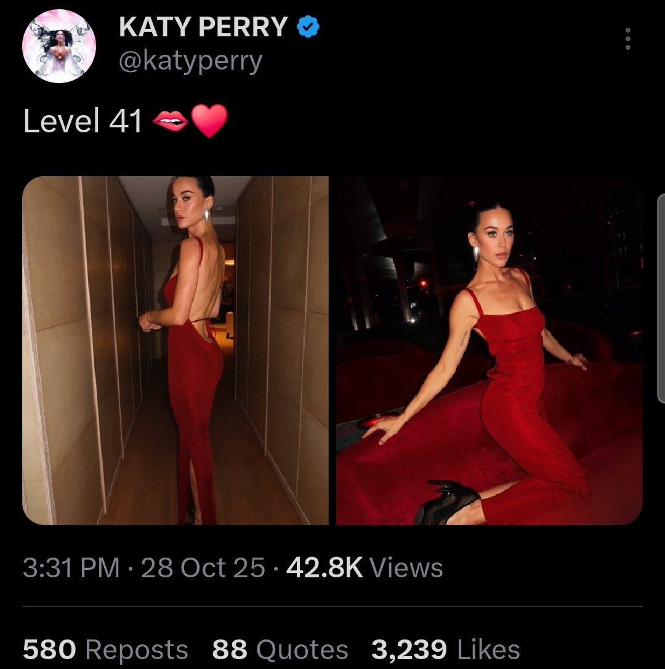Viewport: 665px width, 669px height.
Task: View the 580 Reposts list
Action: point(105,649)
